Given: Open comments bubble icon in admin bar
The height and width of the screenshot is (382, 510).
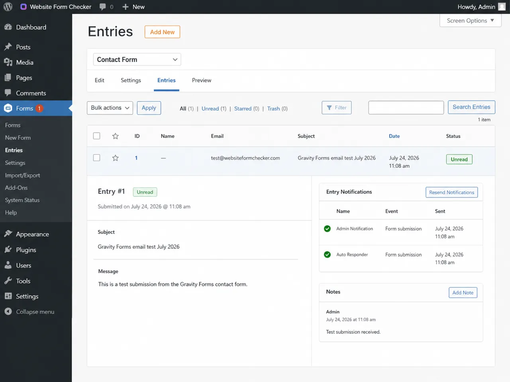Looking at the screenshot, I should [103, 7].
